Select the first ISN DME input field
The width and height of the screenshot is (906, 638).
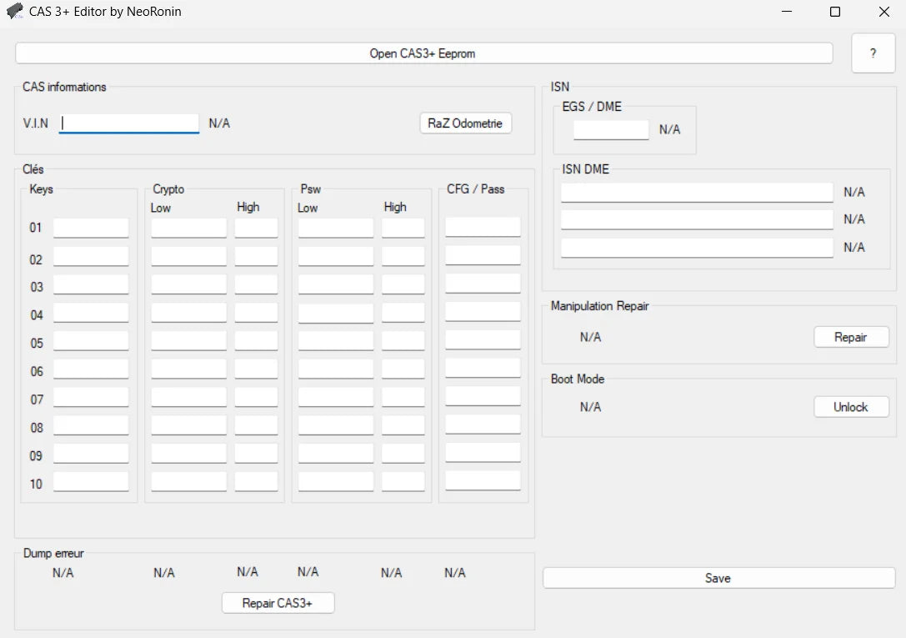coord(697,193)
